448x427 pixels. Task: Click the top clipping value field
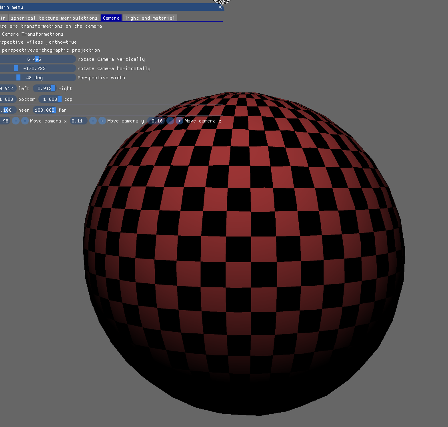(51, 99)
